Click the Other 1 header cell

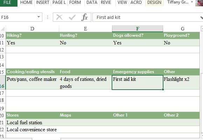tap(138, 115)
